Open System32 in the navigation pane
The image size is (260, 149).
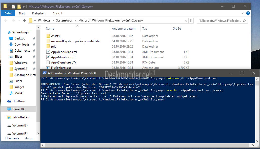(x=21, y=69)
